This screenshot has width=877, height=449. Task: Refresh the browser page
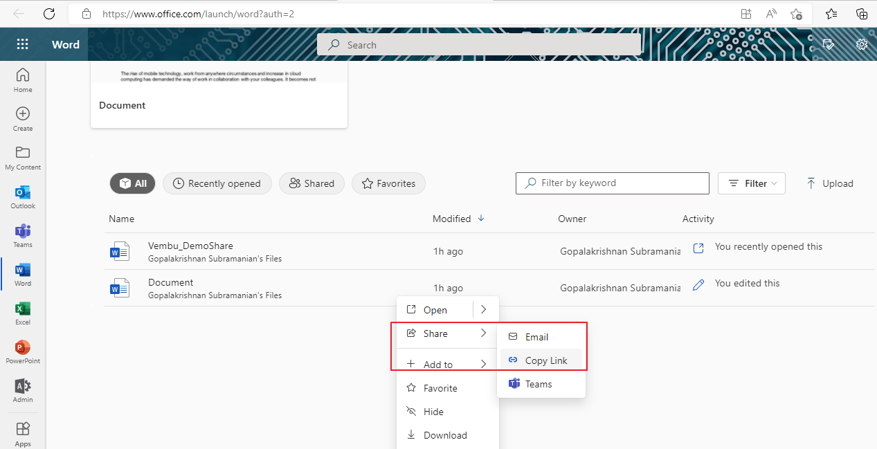49,13
